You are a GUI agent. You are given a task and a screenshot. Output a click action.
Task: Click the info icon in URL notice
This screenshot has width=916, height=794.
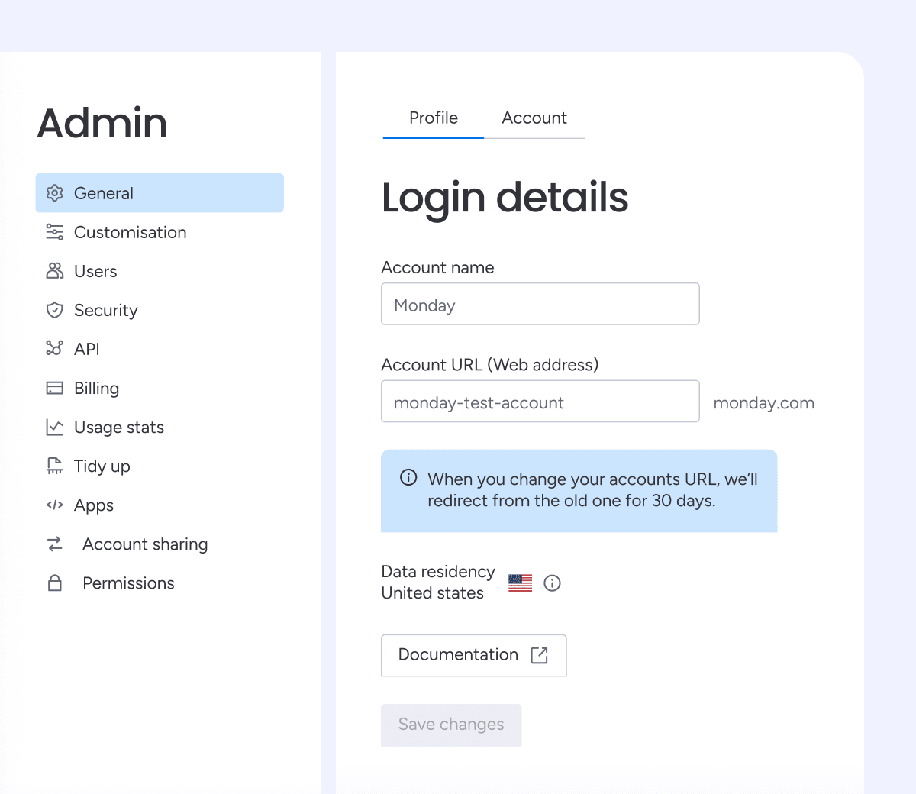coord(408,478)
